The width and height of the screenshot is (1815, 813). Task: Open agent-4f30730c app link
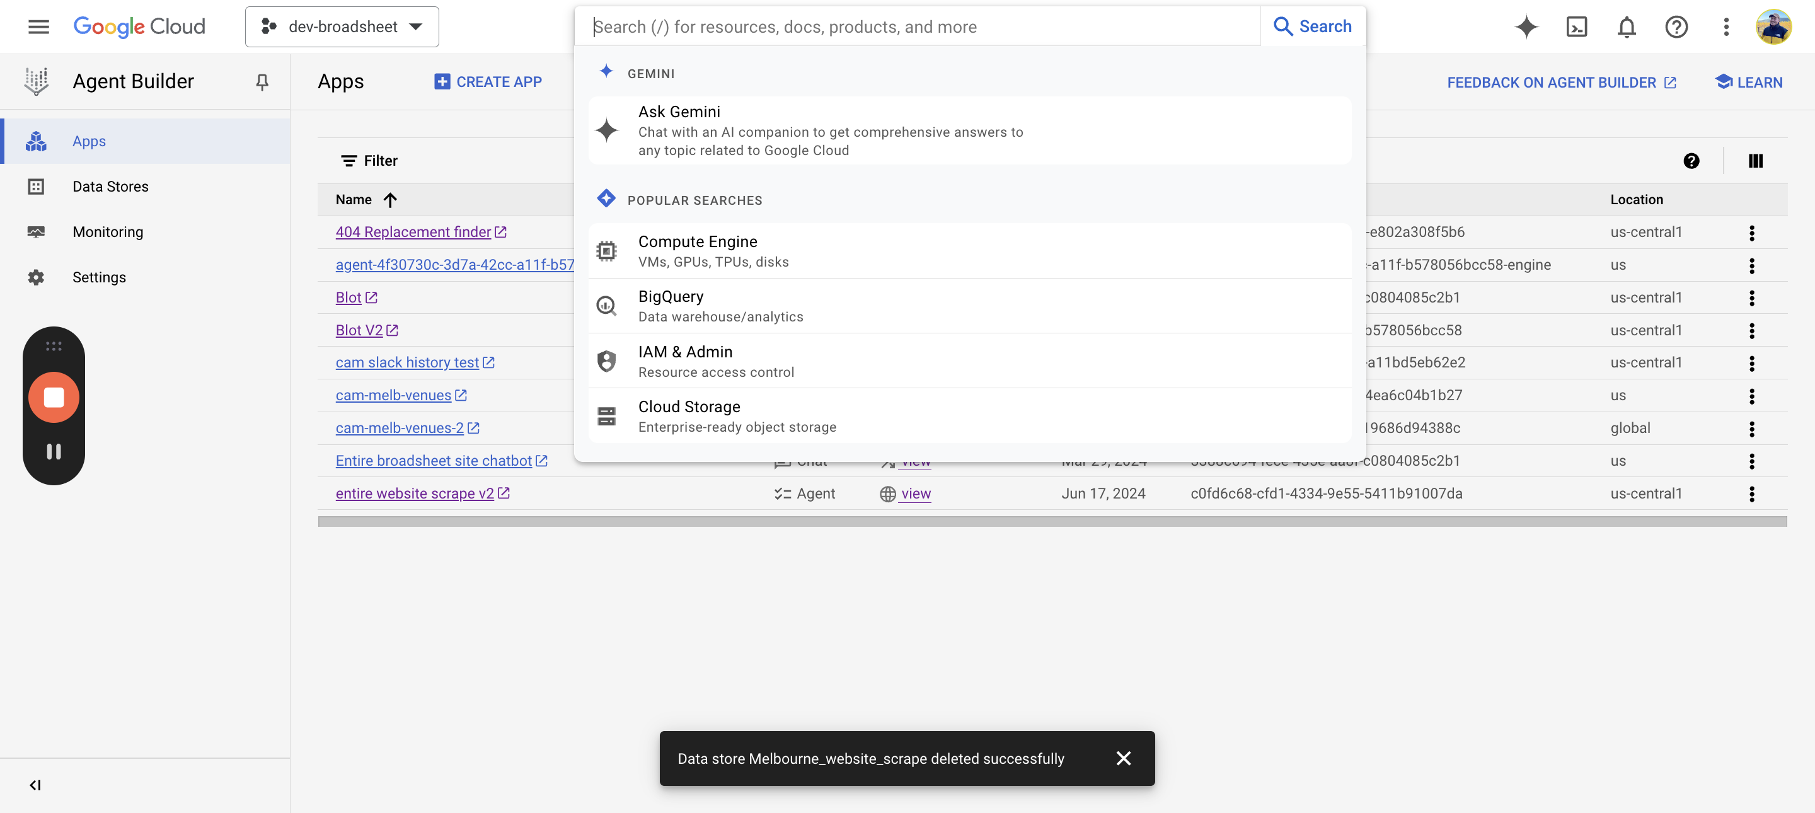(x=454, y=265)
